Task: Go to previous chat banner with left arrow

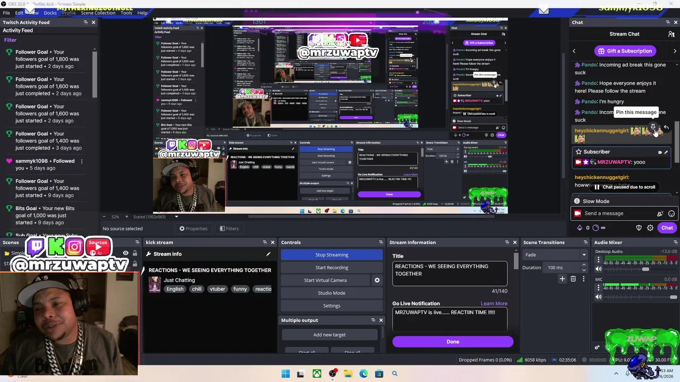Action: 574,51
